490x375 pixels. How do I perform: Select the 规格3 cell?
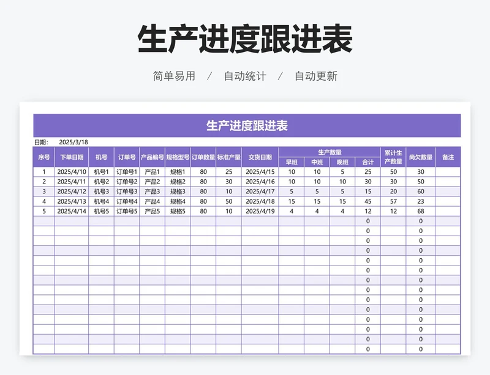pos(178,191)
